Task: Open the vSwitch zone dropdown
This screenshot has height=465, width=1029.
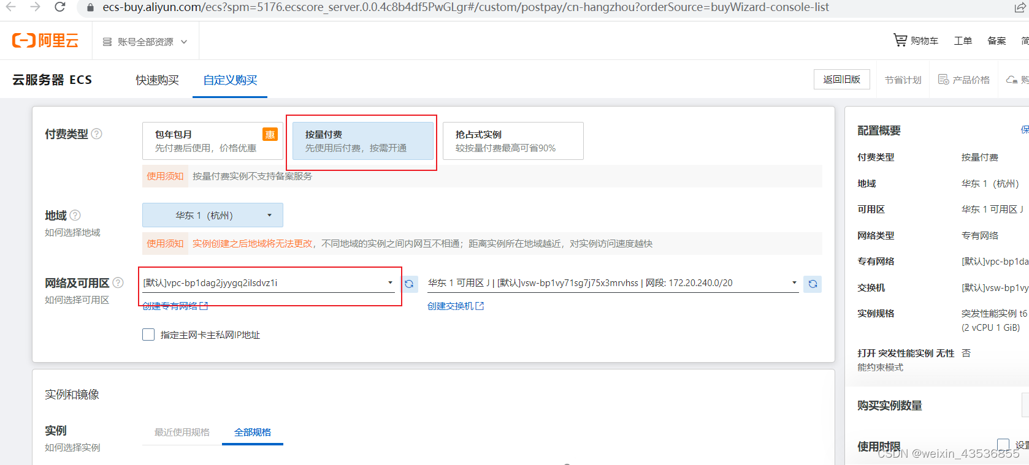Action: click(x=613, y=282)
